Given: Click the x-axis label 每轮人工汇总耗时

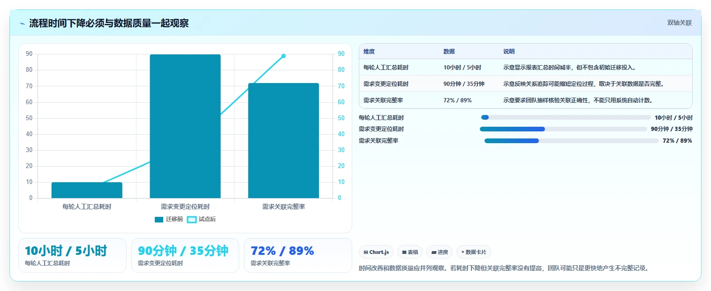Looking at the screenshot, I should (x=87, y=207).
